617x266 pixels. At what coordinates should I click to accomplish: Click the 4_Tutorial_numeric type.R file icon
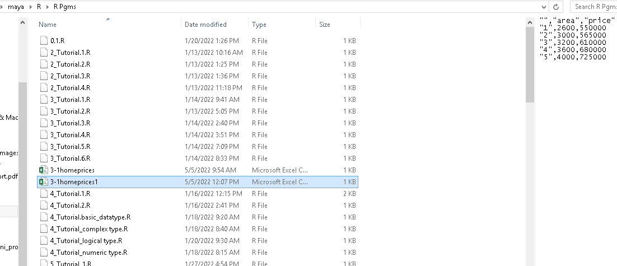[x=44, y=252]
